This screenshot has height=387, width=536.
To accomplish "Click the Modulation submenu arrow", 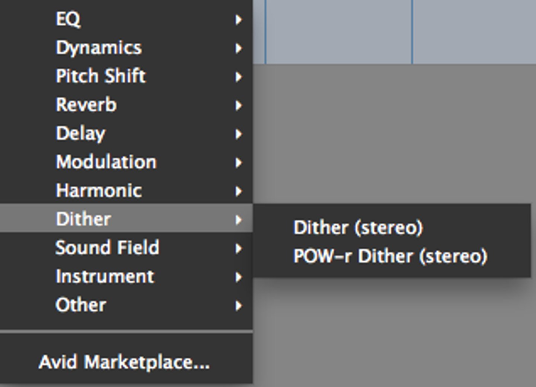I will tap(239, 162).
